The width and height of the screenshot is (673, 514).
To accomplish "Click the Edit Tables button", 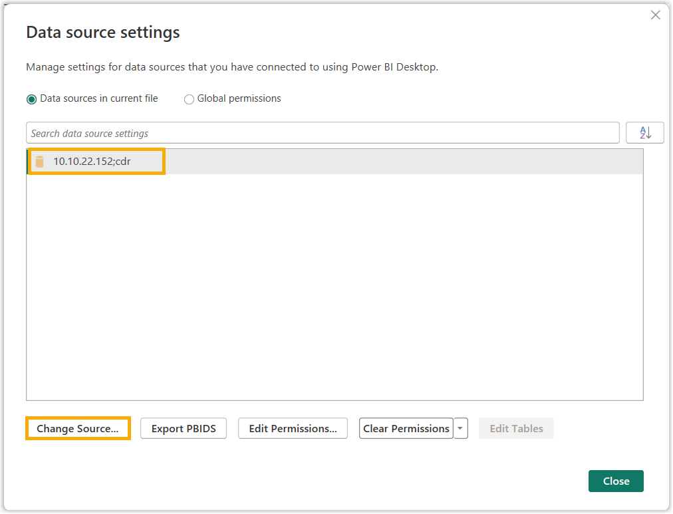I will (x=516, y=428).
